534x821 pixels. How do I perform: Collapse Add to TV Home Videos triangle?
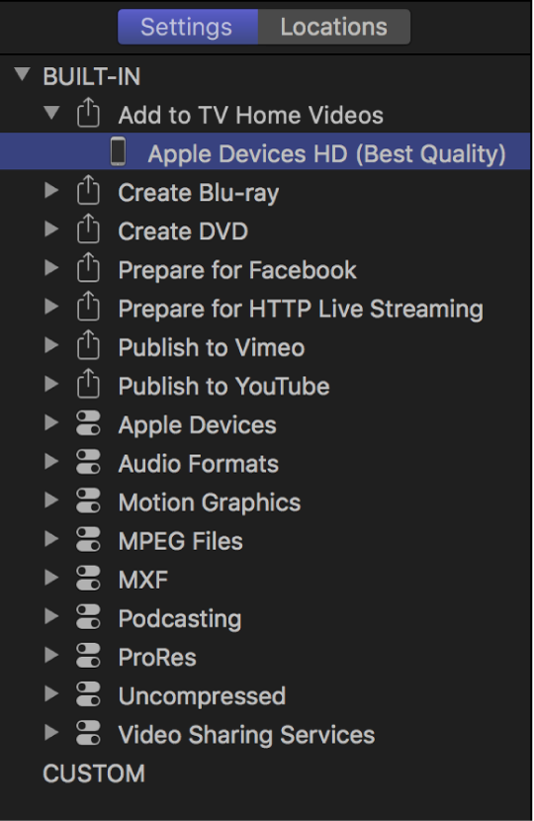(x=51, y=113)
